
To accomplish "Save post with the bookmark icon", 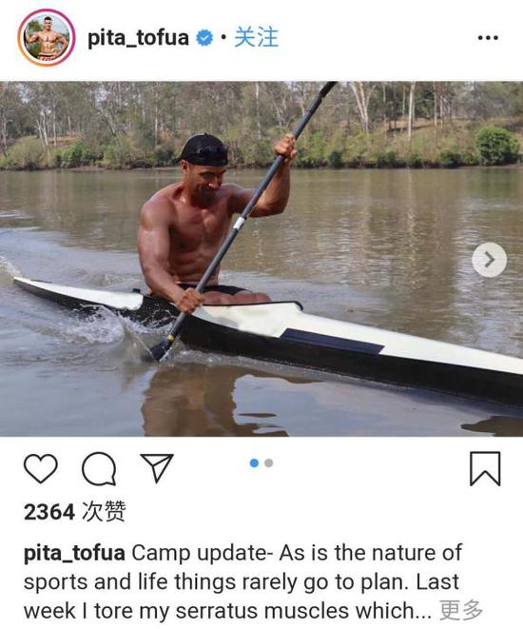I will point(485,468).
